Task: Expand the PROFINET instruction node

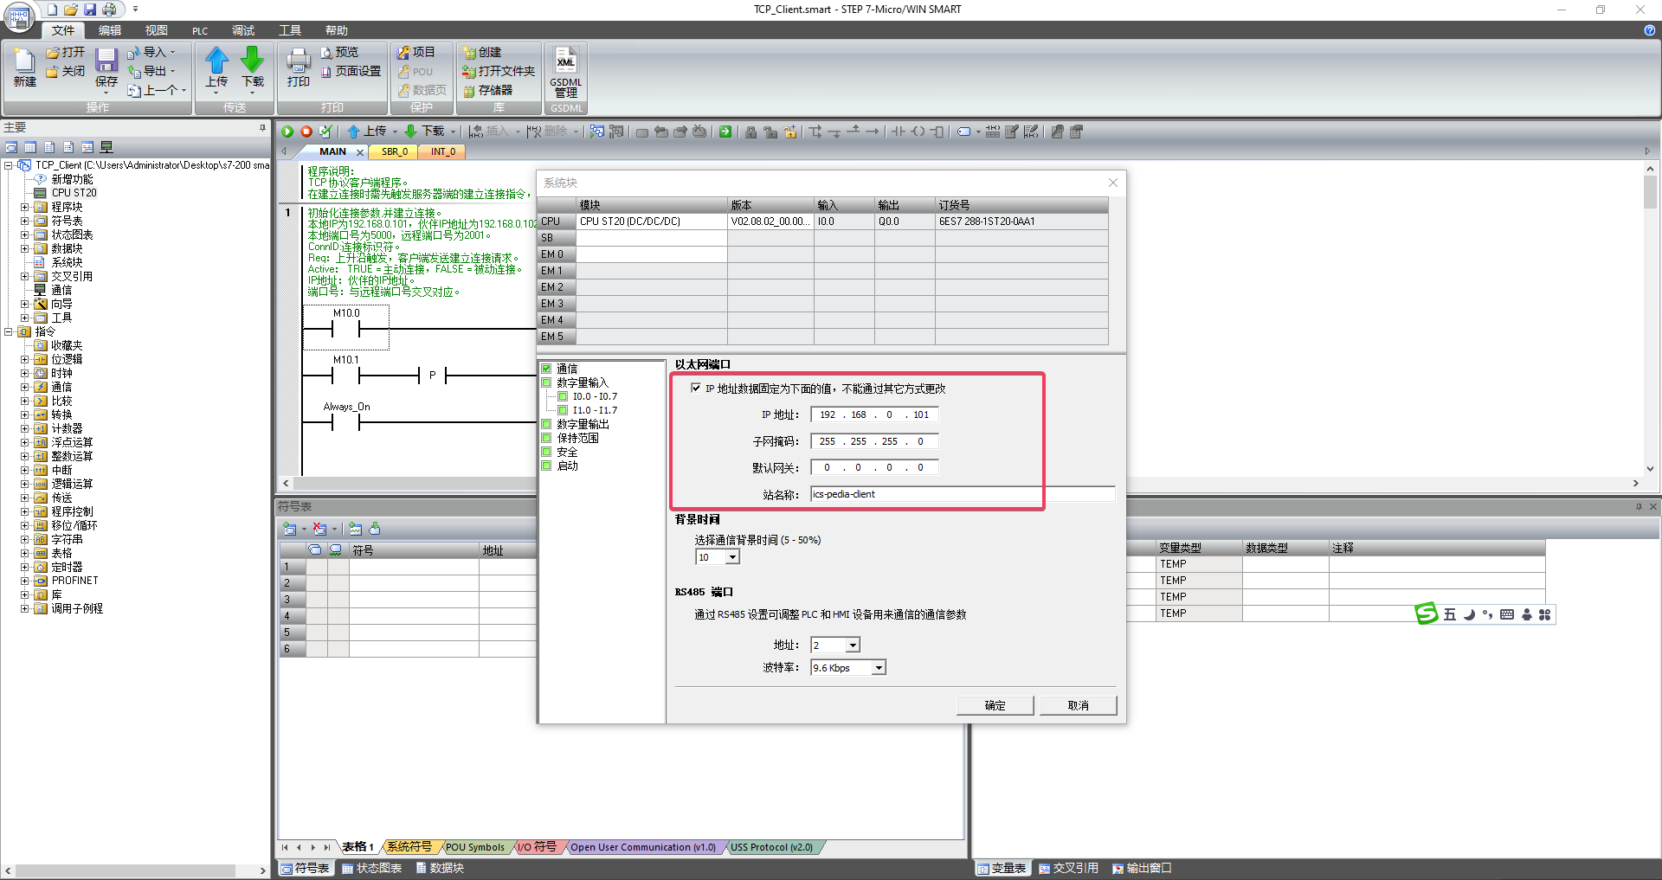Action: (24, 581)
